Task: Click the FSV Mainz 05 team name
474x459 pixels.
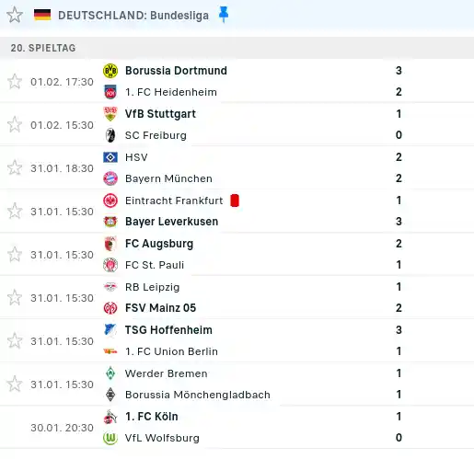Action: tap(160, 308)
